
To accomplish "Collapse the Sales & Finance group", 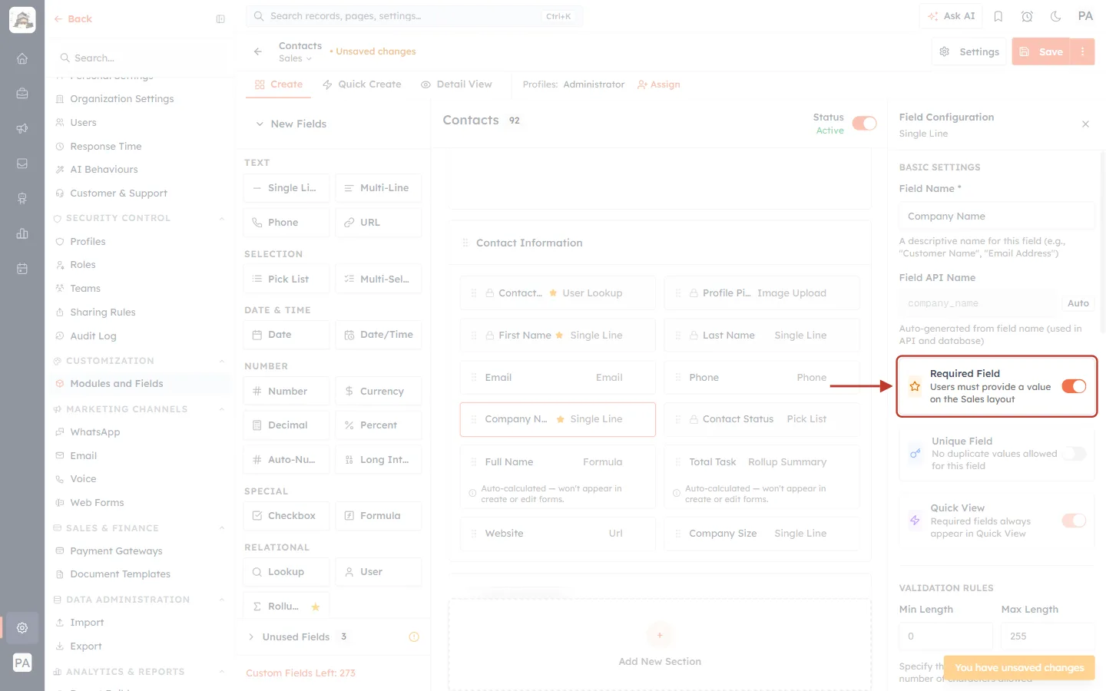I will [x=221, y=528].
